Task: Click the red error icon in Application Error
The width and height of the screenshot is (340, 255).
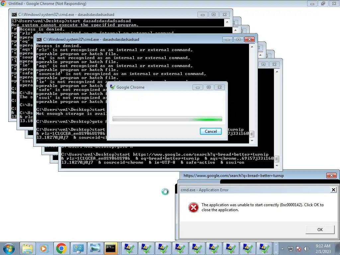Action: point(194,208)
